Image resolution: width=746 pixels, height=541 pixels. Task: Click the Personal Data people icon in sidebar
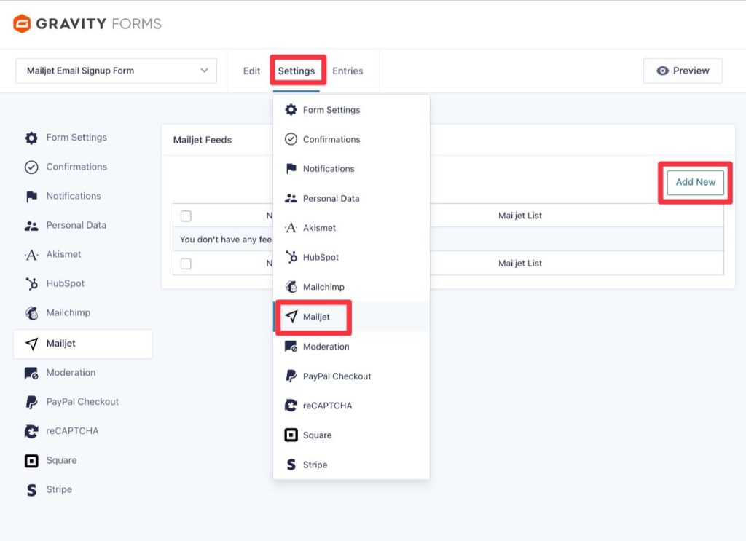[31, 226]
